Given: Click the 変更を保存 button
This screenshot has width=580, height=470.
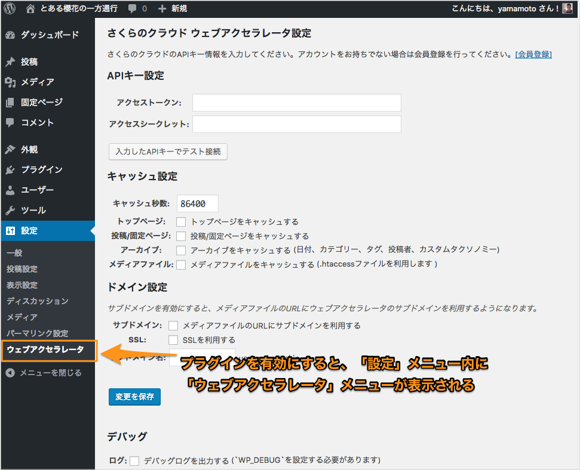Looking at the screenshot, I should point(134,397).
